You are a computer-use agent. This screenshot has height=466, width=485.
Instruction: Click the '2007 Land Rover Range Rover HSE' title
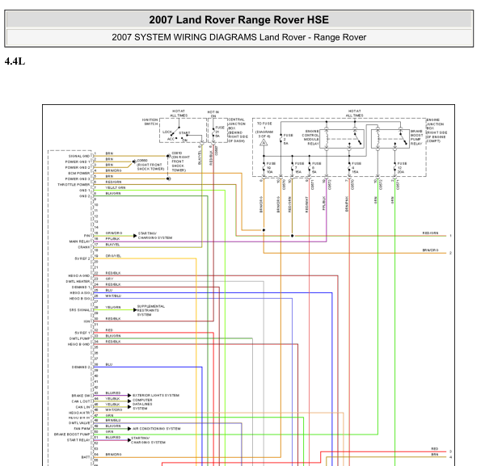click(x=238, y=19)
